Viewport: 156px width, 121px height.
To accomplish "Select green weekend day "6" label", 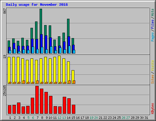I will pyautogui.click(x=33, y=118).
